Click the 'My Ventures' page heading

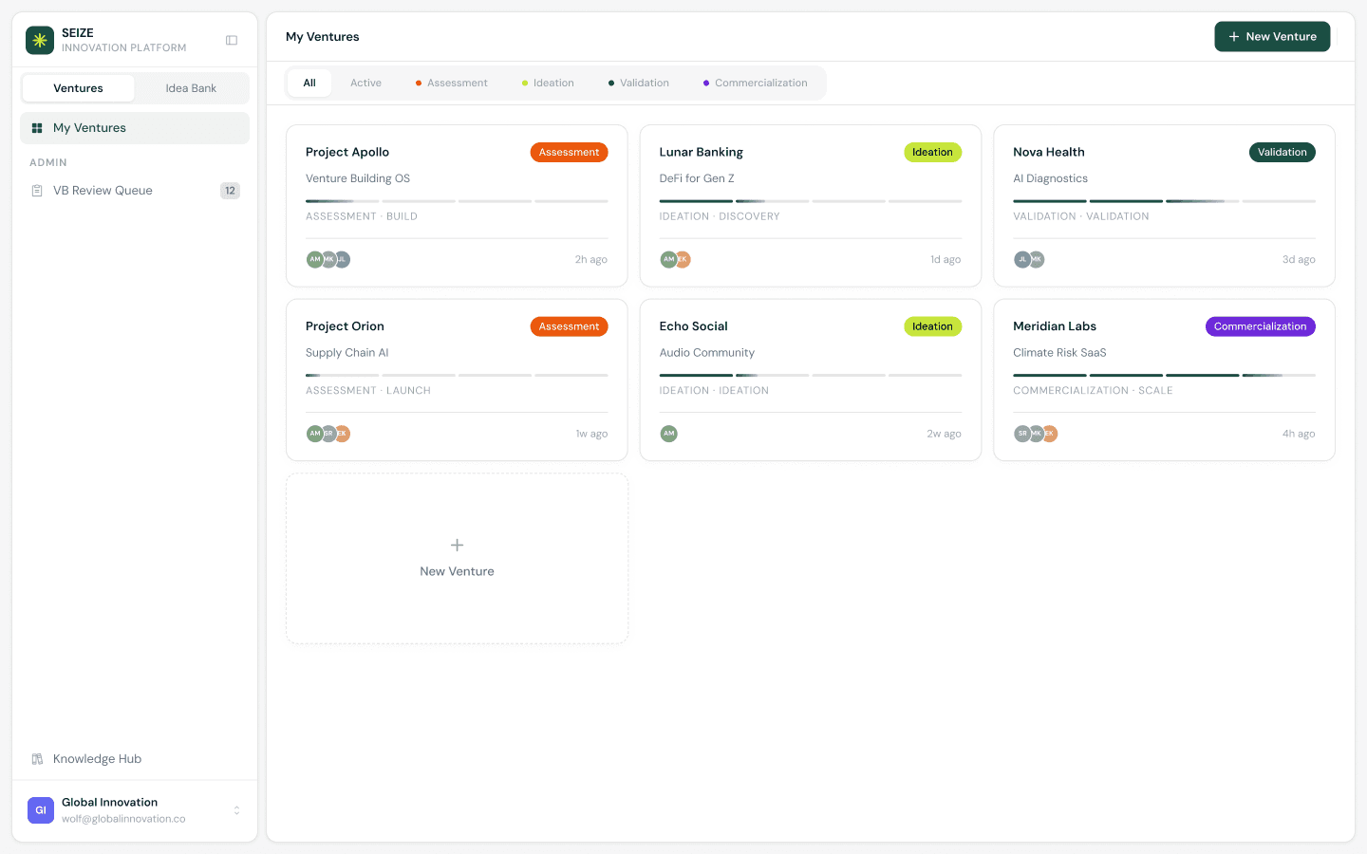pyautogui.click(x=323, y=37)
